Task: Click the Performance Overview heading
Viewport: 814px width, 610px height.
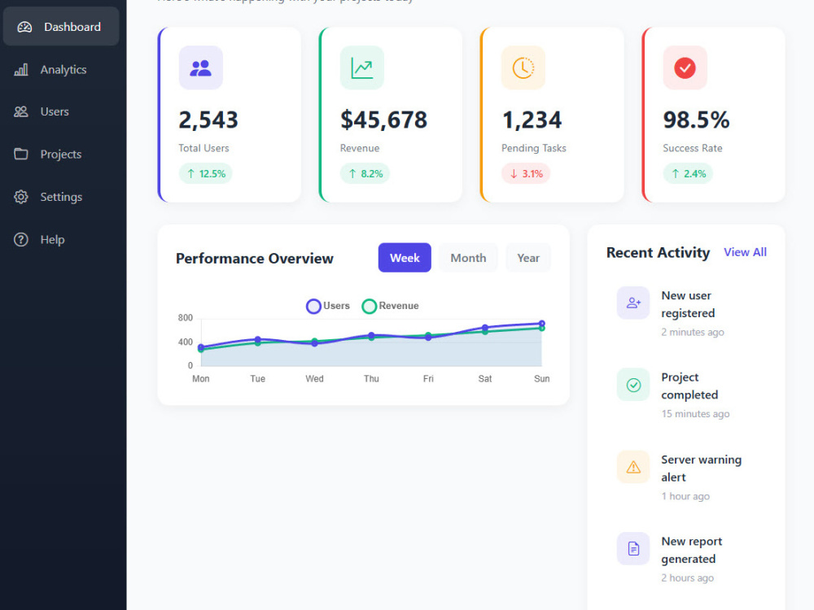Action: point(254,259)
